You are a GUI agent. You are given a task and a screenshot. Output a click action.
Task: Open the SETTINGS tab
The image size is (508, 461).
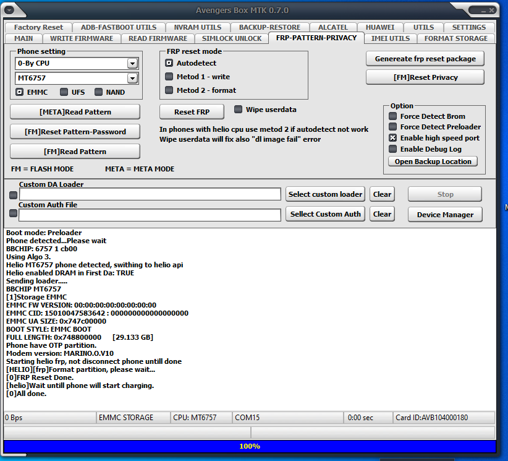469,27
